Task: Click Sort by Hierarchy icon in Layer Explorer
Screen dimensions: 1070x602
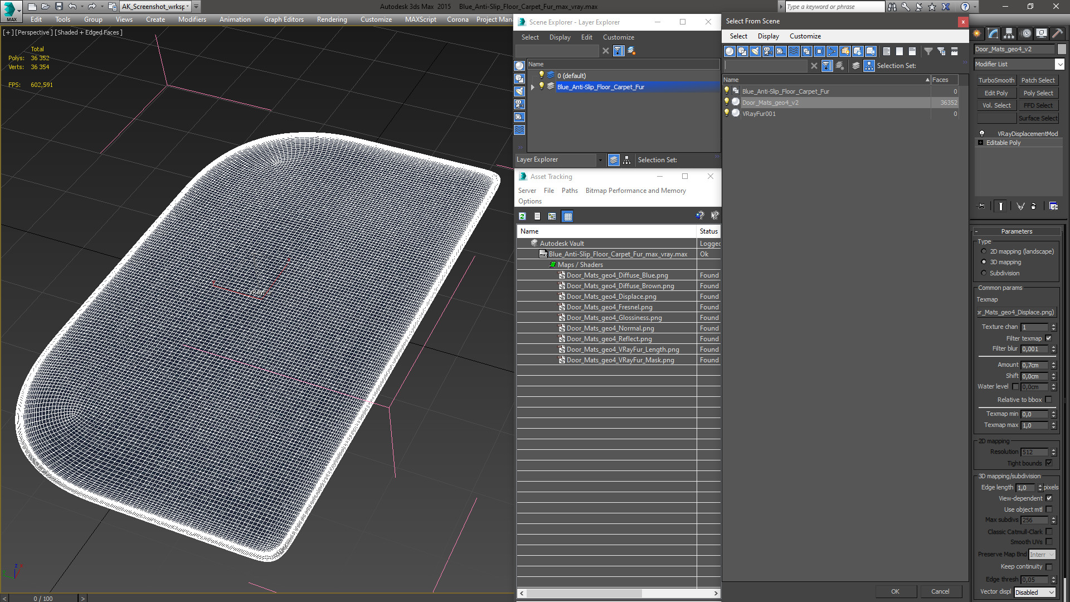Action: (x=627, y=160)
